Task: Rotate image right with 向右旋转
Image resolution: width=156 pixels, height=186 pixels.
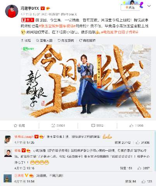Action: (87, 41)
